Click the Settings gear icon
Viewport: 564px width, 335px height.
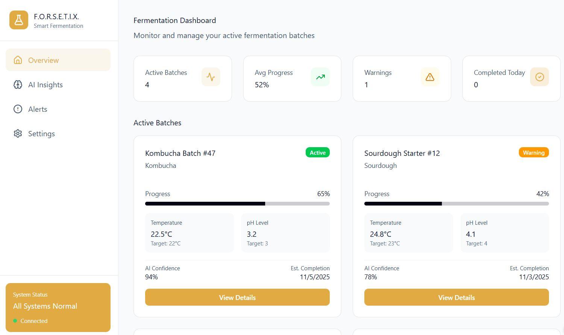pos(18,134)
